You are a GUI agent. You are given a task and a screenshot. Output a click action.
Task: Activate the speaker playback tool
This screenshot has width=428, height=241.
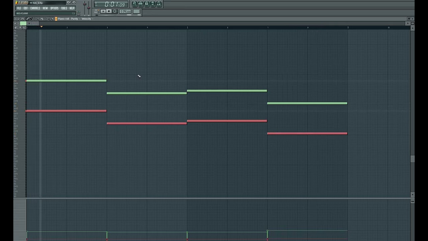tap(52, 19)
